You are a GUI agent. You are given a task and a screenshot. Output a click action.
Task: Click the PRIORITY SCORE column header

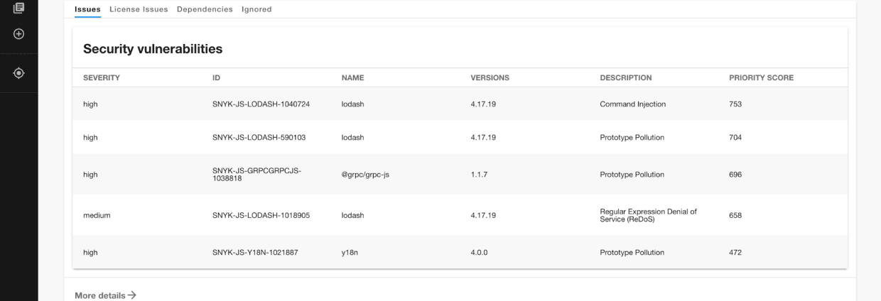pos(762,77)
